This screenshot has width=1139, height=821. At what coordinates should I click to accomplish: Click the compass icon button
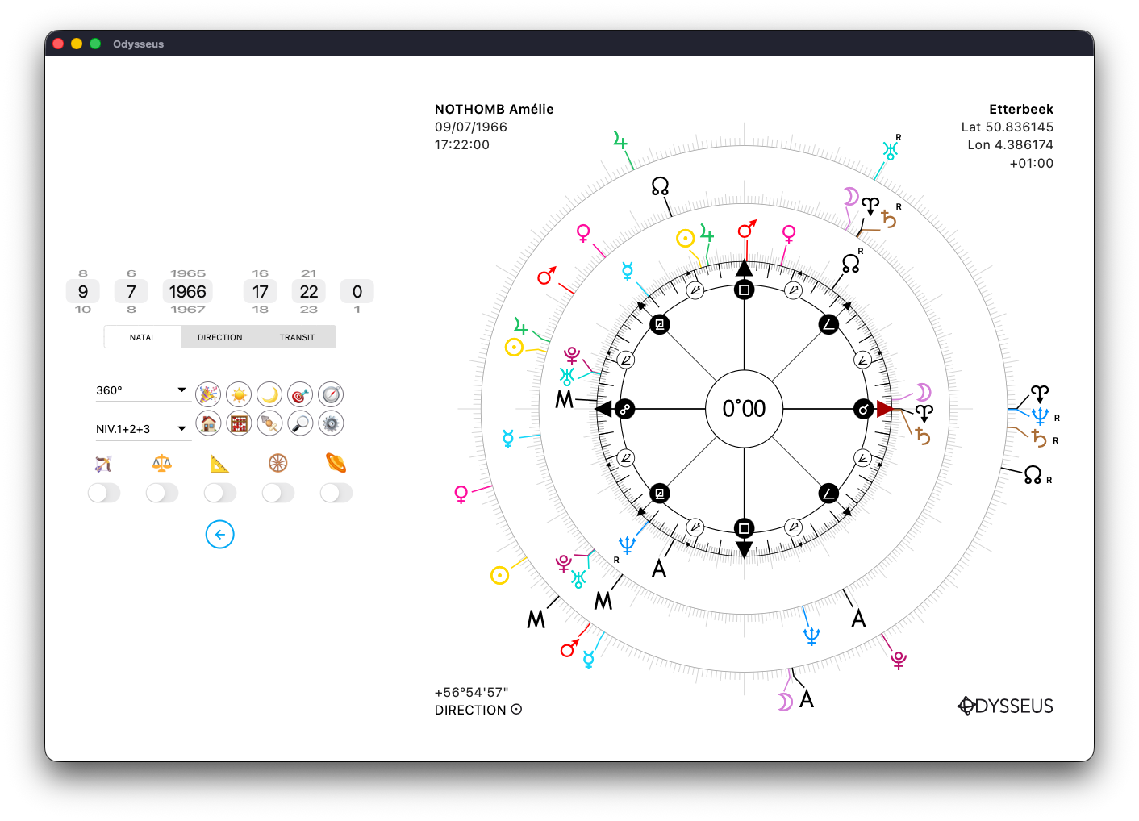[x=331, y=394]
